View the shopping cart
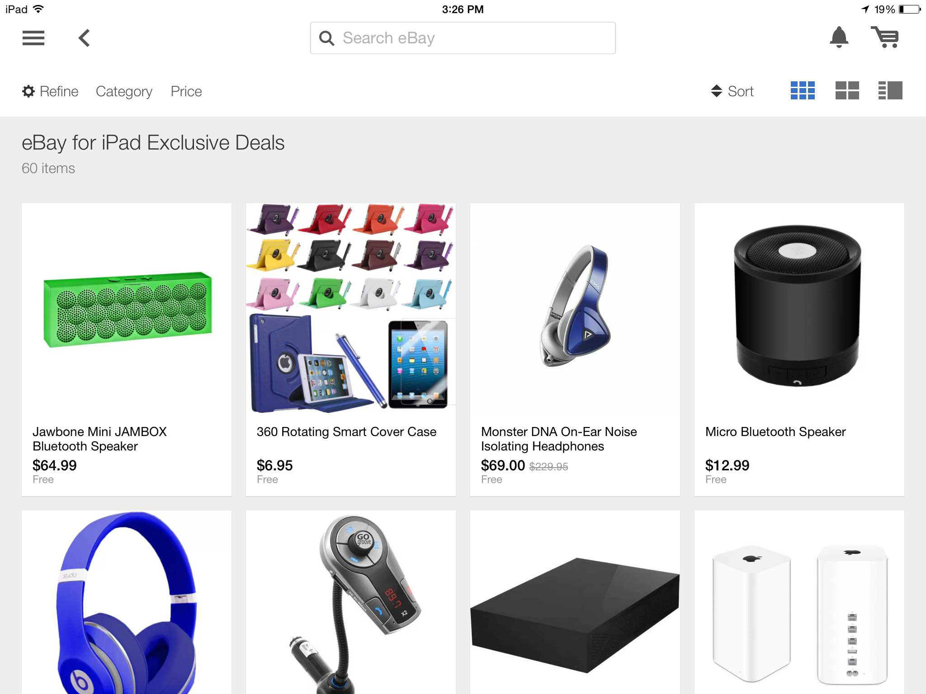 (x=885, y=37)
